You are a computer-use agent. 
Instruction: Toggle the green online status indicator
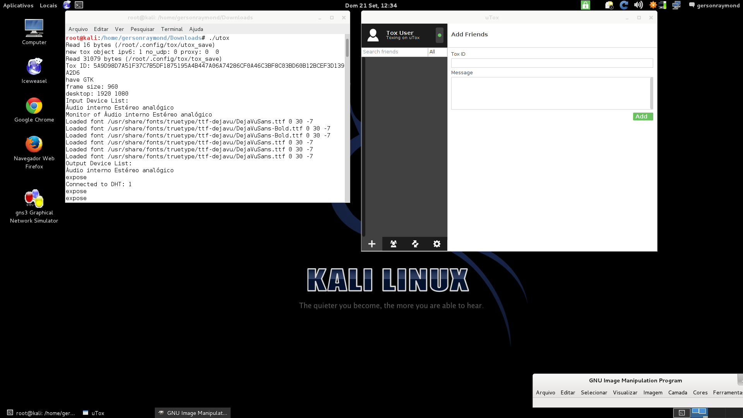pyautogui.click(x=440, y=35)
